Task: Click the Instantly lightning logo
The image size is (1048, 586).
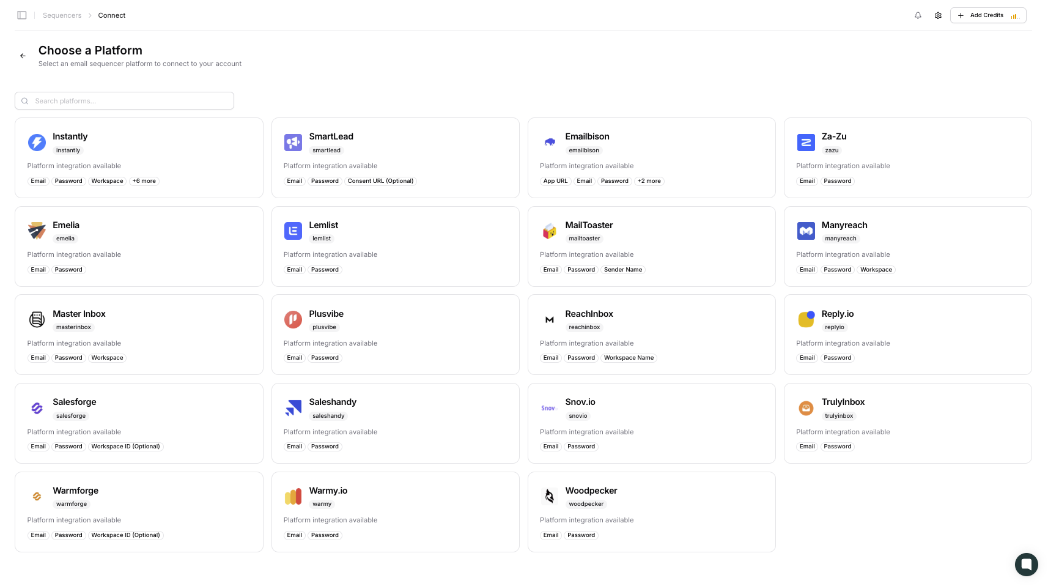Action: point(37,143)
